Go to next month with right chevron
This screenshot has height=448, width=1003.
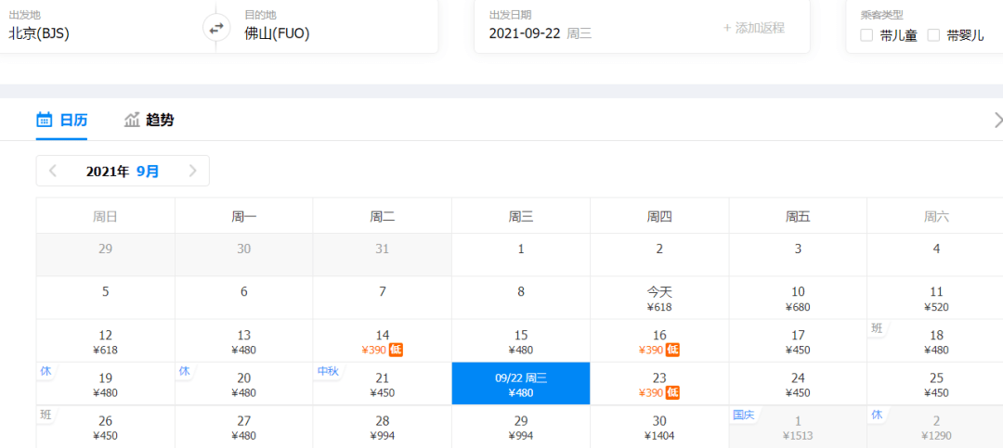(192, 171)
